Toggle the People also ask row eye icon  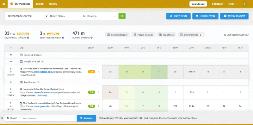coord(11,61)
